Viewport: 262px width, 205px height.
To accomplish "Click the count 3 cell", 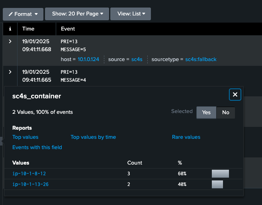I will pos(129,174).
